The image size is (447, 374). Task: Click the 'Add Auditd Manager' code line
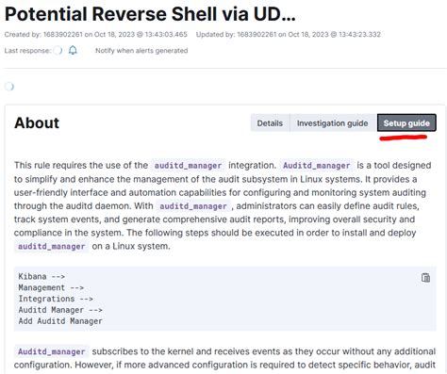click(60, 321)
